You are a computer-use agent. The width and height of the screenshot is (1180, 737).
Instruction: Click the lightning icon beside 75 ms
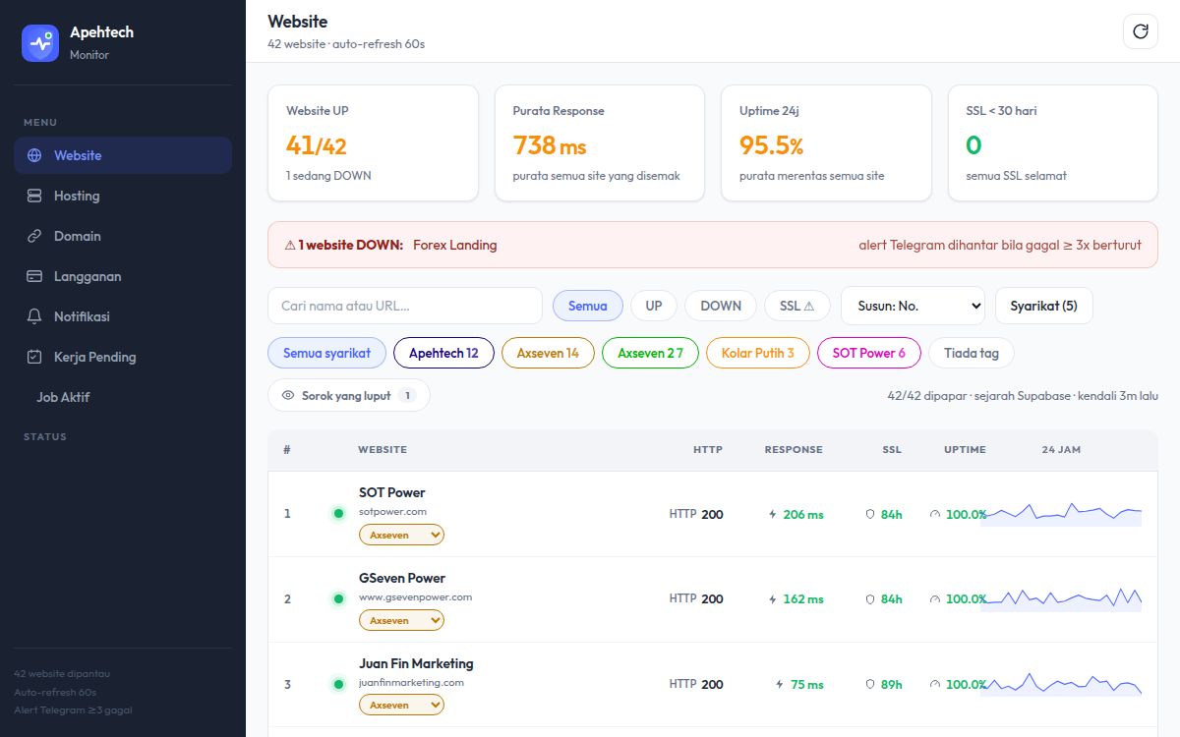click(x=781, y=685)
